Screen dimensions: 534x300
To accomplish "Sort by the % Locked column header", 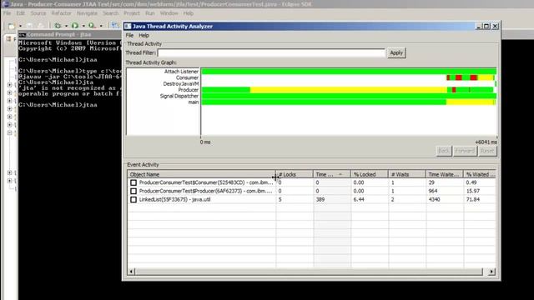I will point(369,174).
